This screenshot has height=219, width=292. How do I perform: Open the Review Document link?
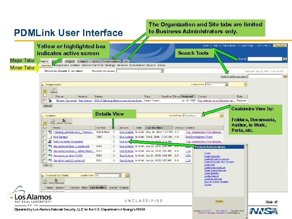(x=66, y=101)
